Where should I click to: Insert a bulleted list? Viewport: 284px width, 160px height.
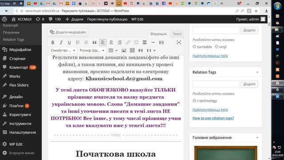pyautogui.click(x=78, y=43)
